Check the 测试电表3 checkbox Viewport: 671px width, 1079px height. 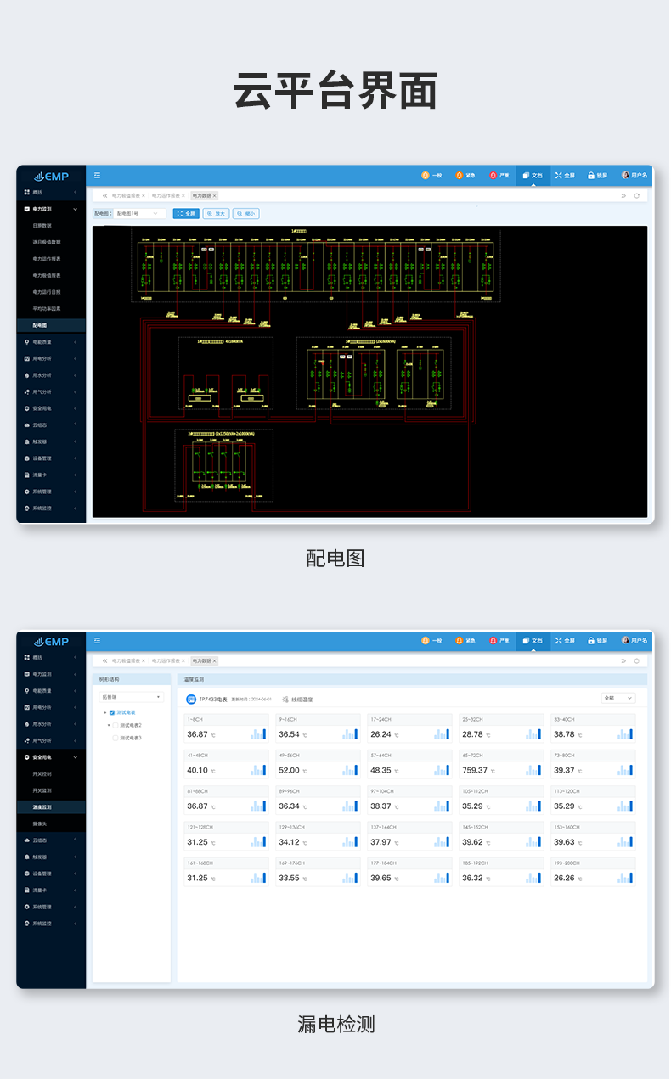coord(116,738)
